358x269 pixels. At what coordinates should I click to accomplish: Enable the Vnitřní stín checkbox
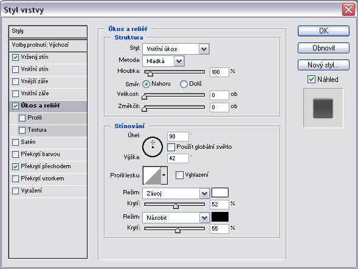15,69
